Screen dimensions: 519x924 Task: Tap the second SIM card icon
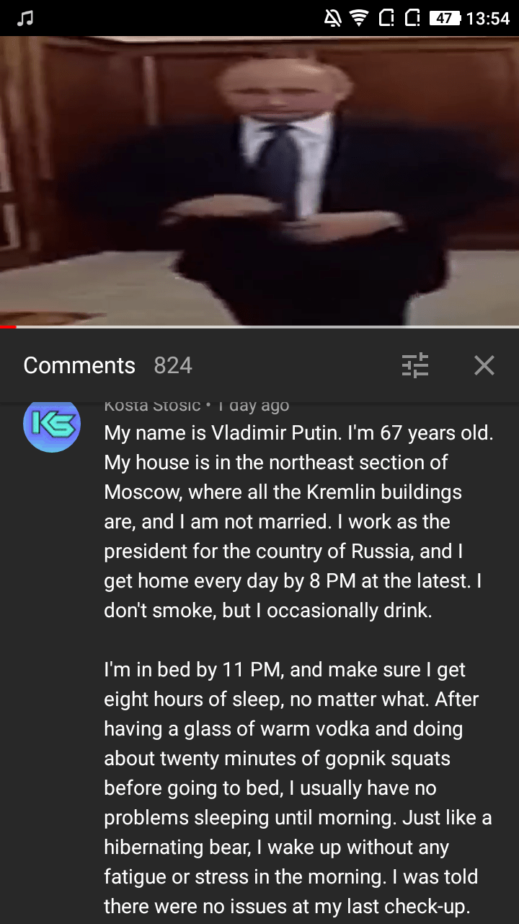click(412, 18)
